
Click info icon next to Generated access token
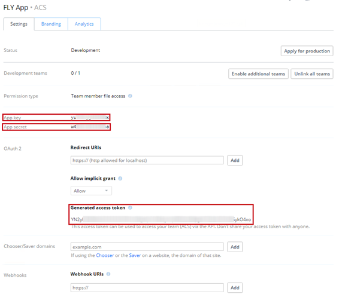pyautogui.click(x=130, y=208)
